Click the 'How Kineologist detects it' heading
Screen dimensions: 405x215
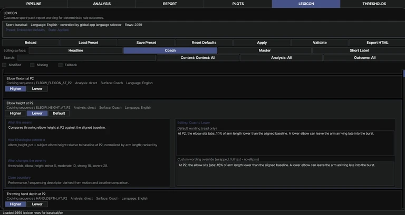click(x=26, y=140)
